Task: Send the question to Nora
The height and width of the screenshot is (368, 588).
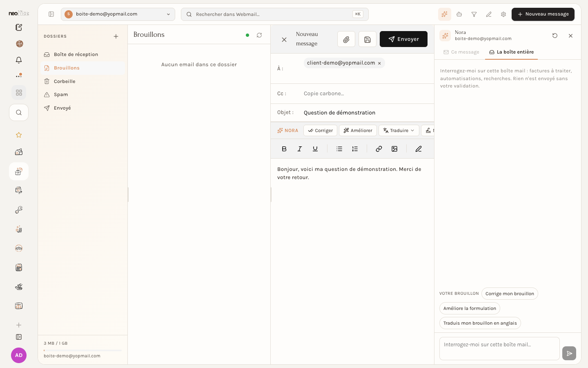Action: (569, 353)
